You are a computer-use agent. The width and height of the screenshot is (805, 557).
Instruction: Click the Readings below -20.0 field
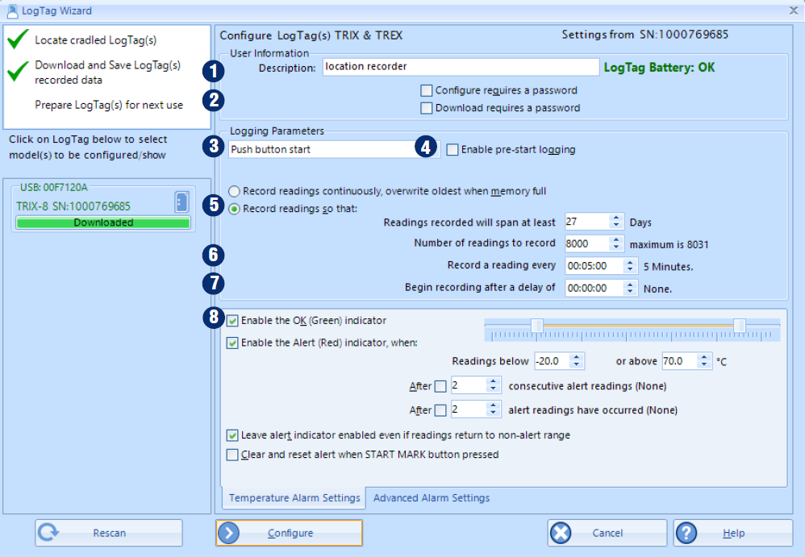[x=553, y=361]
